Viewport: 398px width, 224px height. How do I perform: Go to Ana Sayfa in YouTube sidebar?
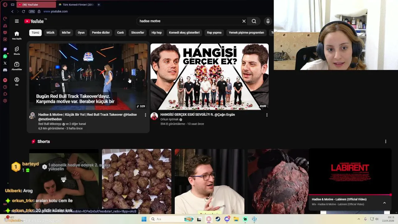coord(17,35)
